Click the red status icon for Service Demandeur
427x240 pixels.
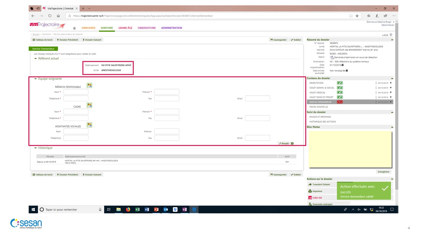340,102
